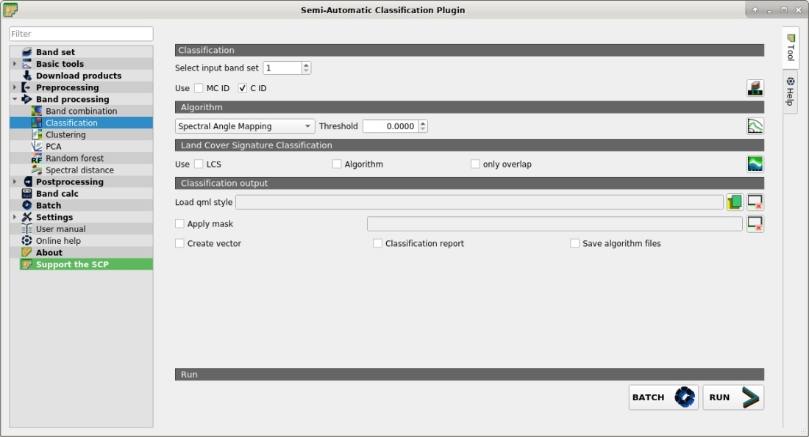The image size is (809, 437).
Task: Expand the Settings tree node
Action: pos(15,217)
